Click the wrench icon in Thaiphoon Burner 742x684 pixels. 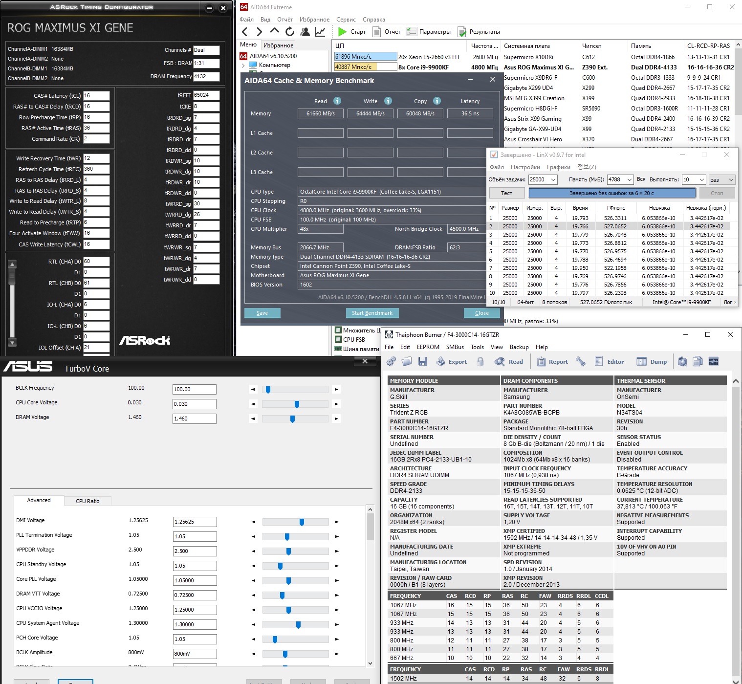click(581, 361)
